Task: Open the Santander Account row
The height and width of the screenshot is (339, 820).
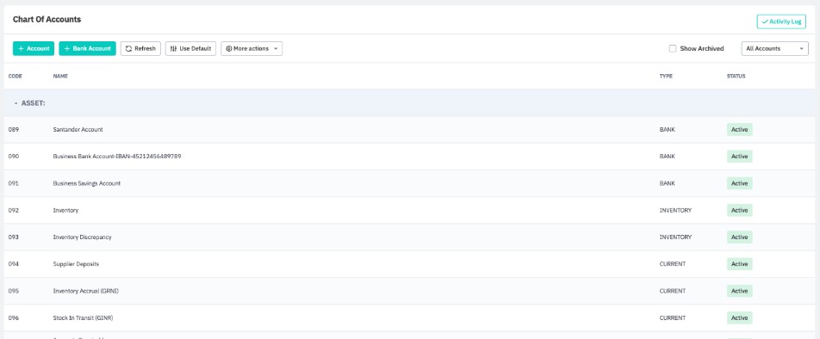Action: point(409,130)
